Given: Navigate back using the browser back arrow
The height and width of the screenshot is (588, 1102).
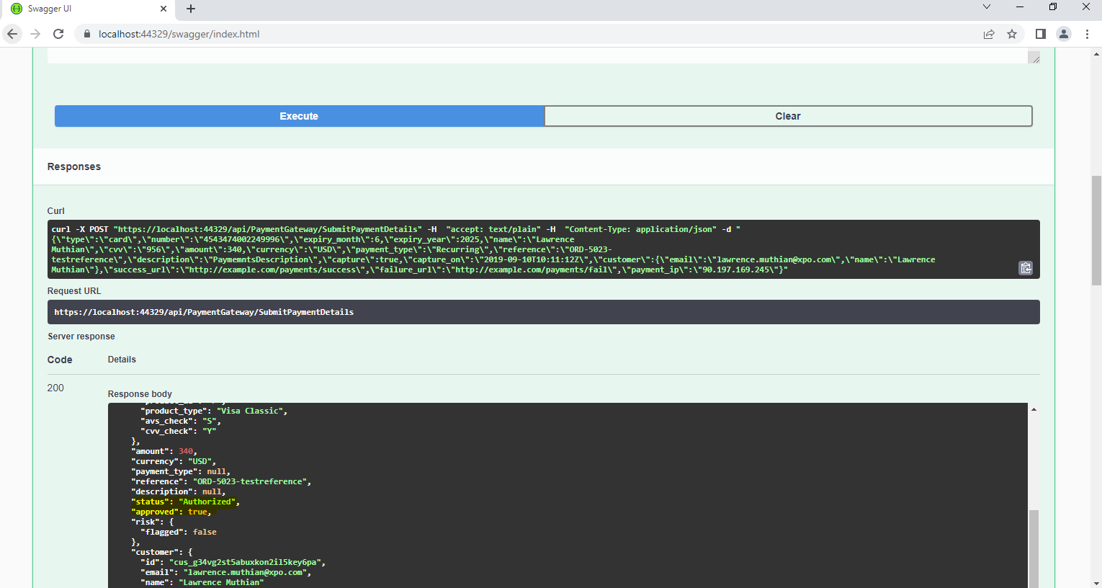Looking at the screenshot, I should click(x=12, y=34).
